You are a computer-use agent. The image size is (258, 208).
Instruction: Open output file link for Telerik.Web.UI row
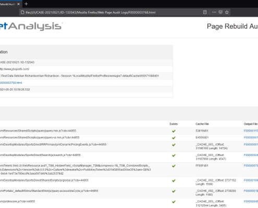point(251,166)
